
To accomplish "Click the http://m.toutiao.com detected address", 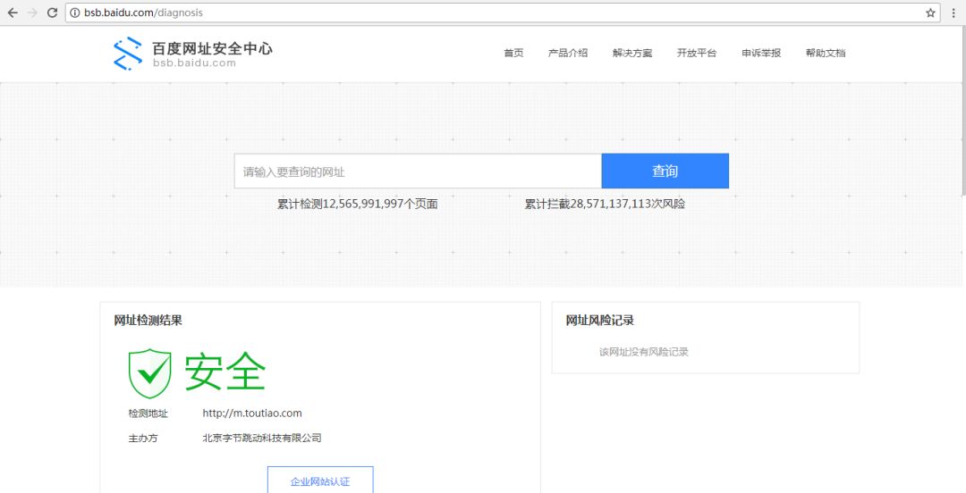I will (252, 414).
